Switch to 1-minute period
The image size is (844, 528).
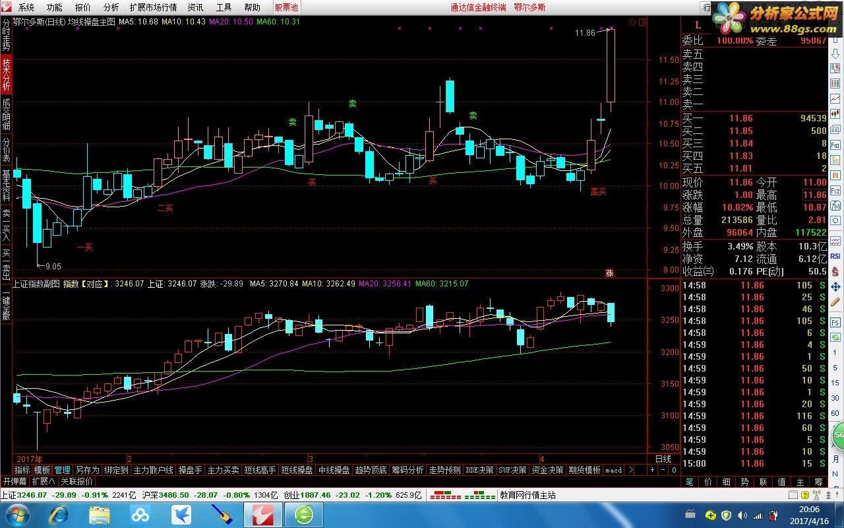pos(834,352)
